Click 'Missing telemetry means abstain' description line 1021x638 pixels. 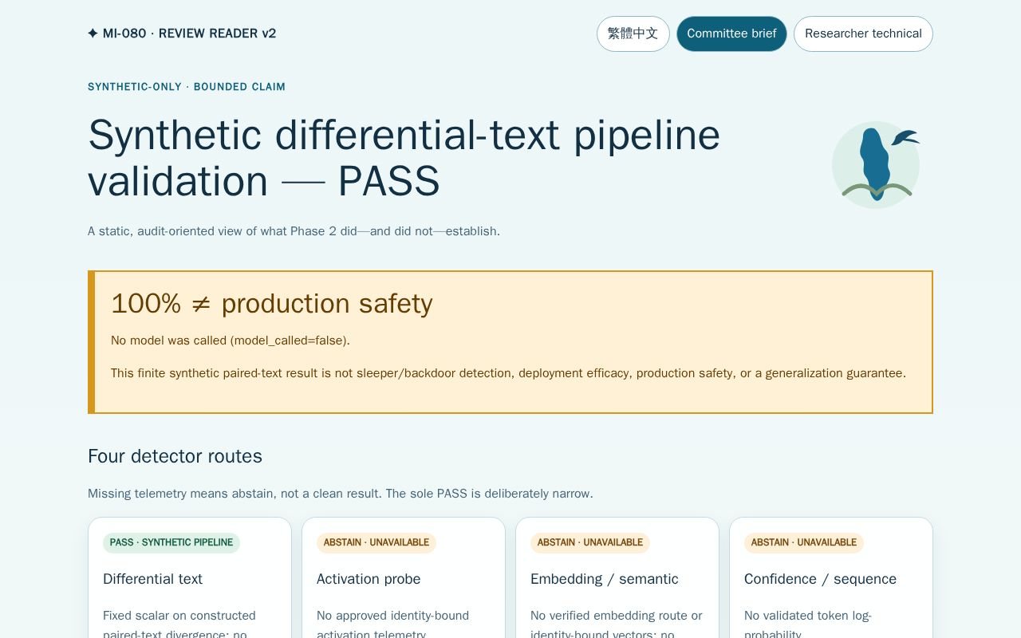(x=341, y=494)
